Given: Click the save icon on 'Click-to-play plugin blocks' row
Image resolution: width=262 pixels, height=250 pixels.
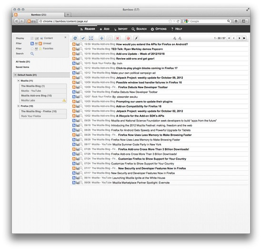Looking at the screenshot, I should (78, 68).
